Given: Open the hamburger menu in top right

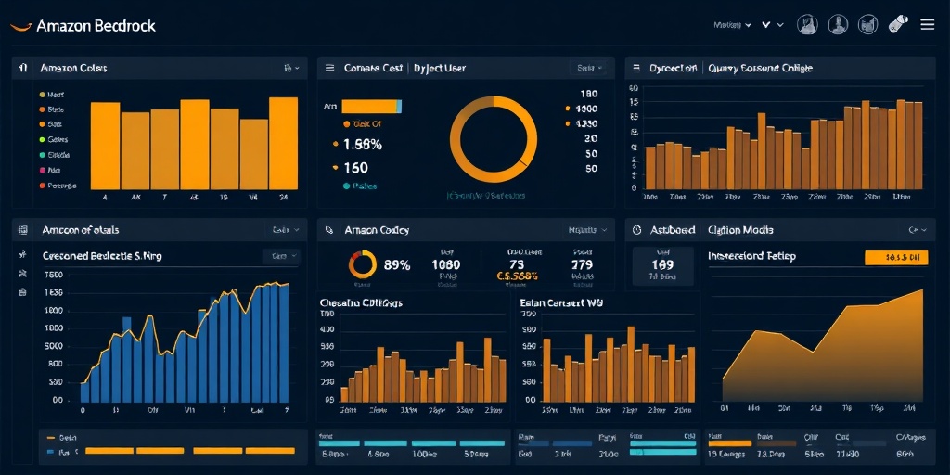Looking at the screenshot, I should tap(927, 25).
